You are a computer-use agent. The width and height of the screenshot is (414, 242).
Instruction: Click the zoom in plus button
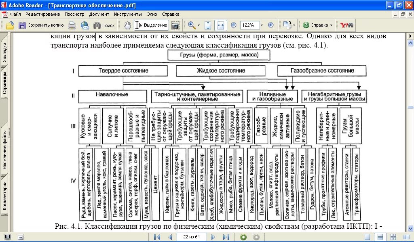(x=270, y=25)
